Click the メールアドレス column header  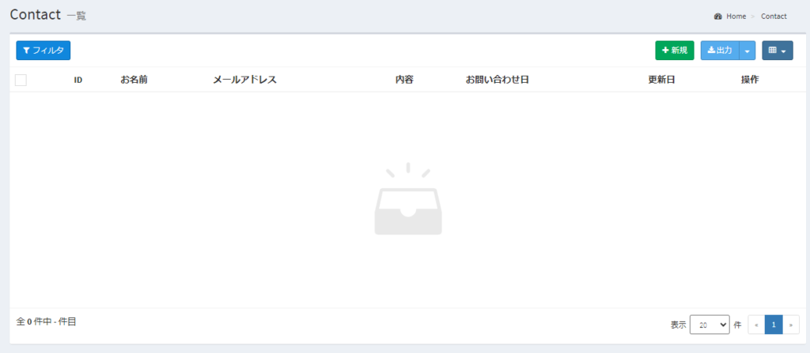[244, 80]
